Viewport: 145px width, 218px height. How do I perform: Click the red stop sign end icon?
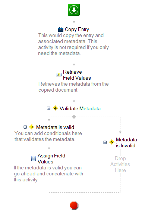pyautogui.click(x=74, y=206)
